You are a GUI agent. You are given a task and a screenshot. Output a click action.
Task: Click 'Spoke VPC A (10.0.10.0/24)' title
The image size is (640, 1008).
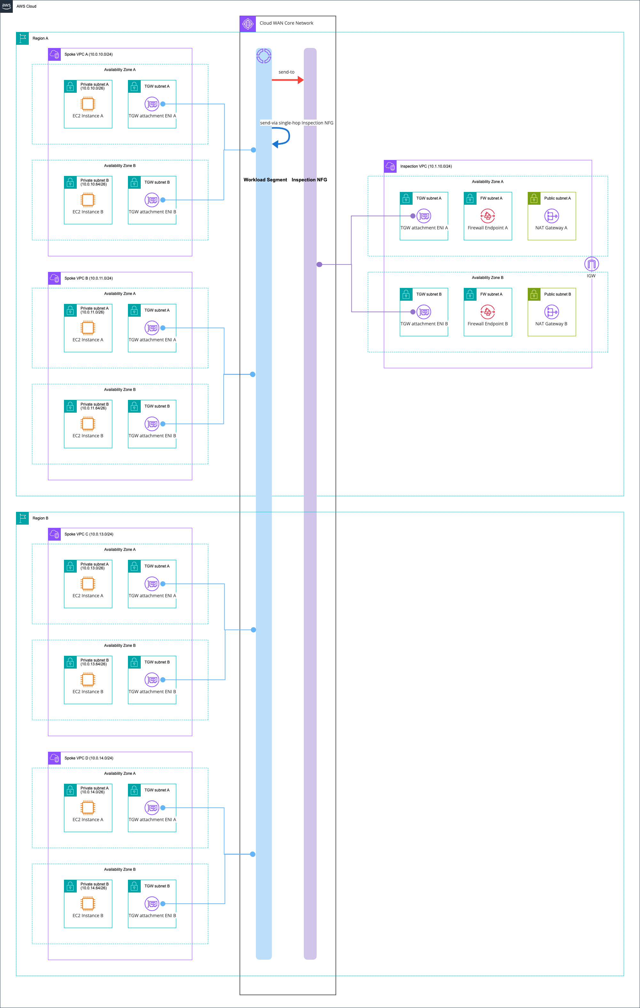(88, 54)
